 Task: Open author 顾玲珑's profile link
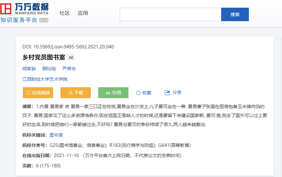tap(49, 69)
